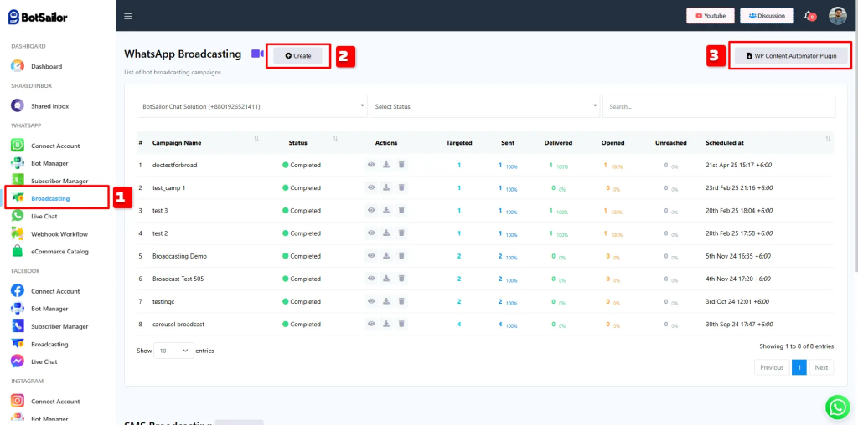Open the Select Status dropdown
The height and width of the screenshot is (425, 858).
(x=485, y=106)
